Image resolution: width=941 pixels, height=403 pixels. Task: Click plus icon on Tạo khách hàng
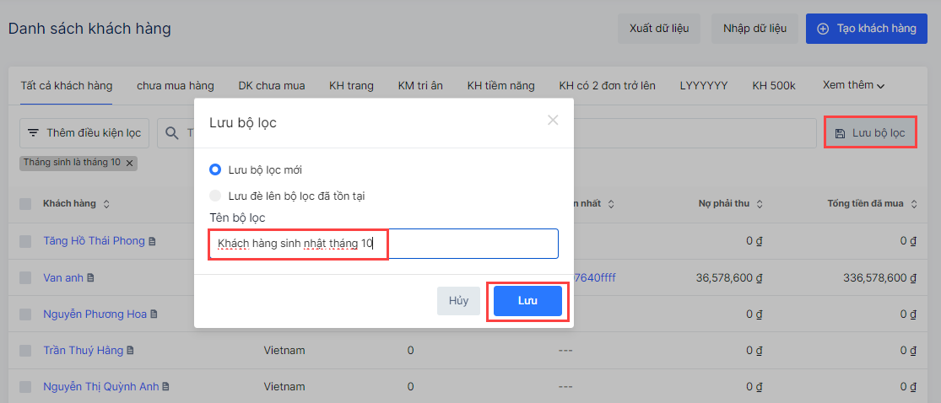click(824, 29)
